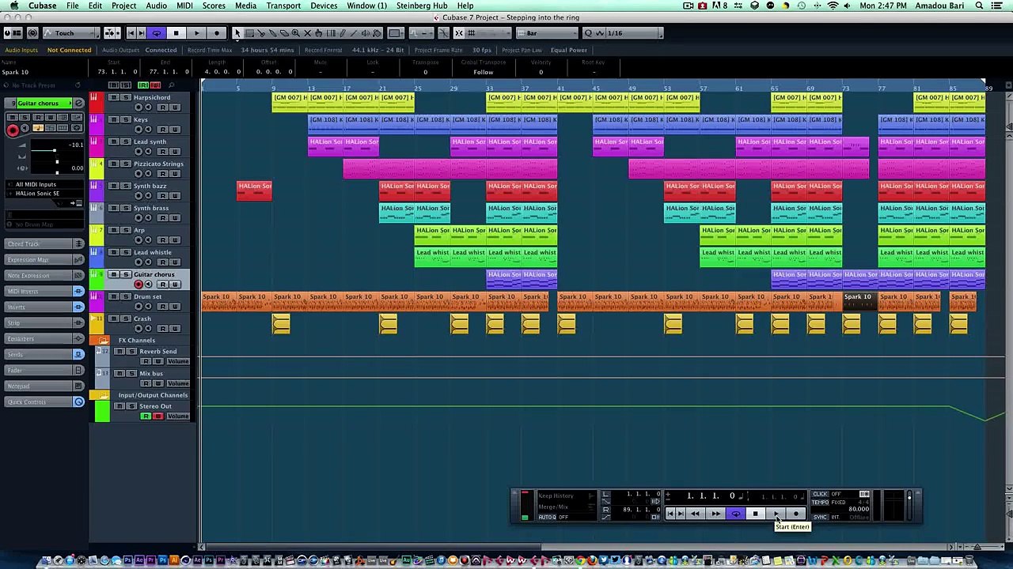Go to previous marker in Transport panel
This screenshot has width=1013, height=569.
[670, 514]
